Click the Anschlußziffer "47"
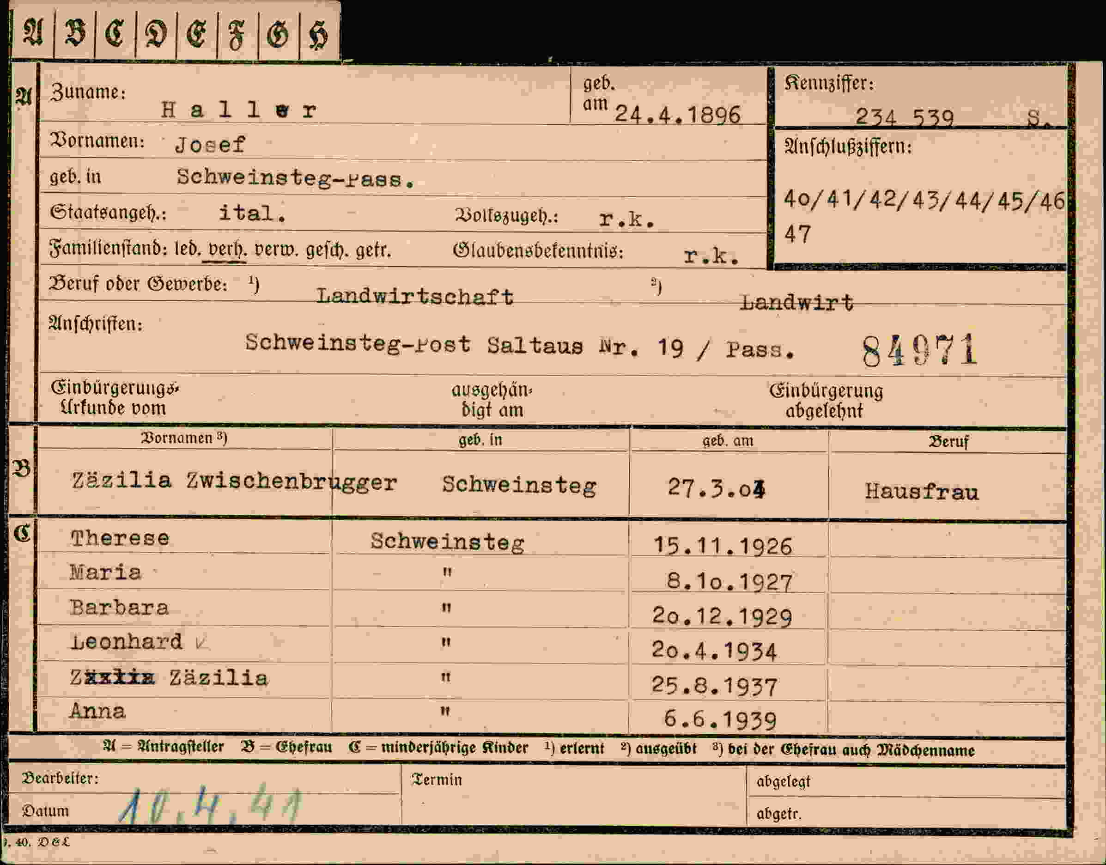The image size is (1106, 865). (797, 234)
